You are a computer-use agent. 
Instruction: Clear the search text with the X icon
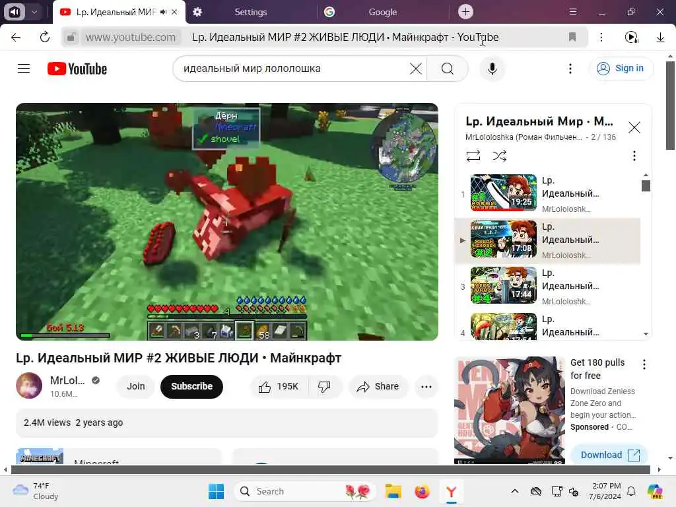(416, 69)
